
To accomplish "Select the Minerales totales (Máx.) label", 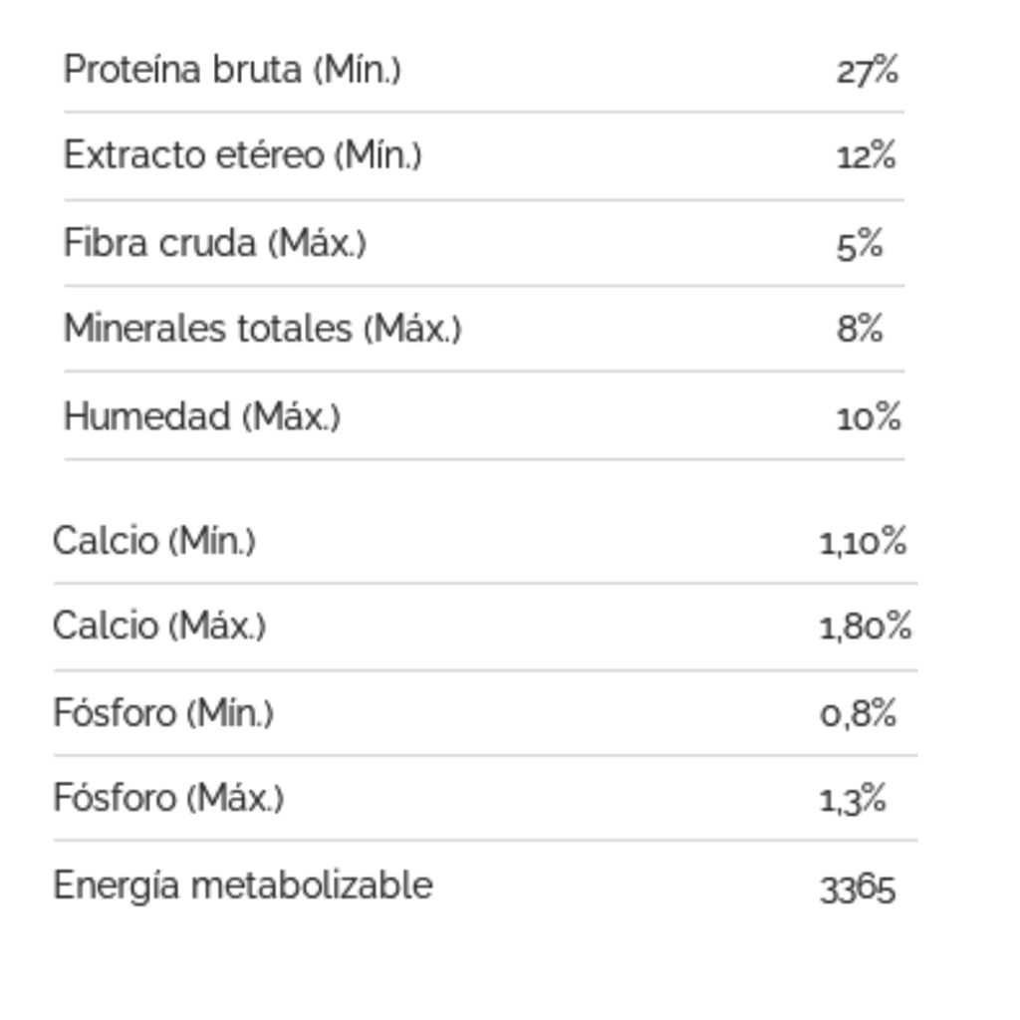I will coord(263,328).
